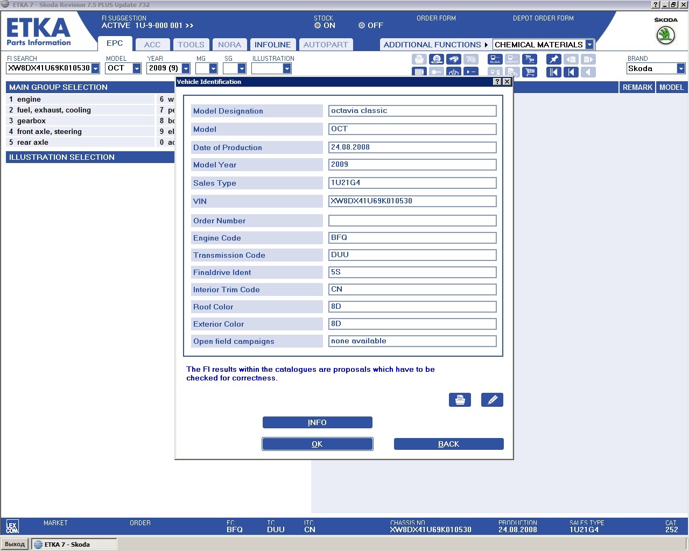Select main group 2 fuel, exhaust, cooling
This screenshot has width=689, height=551.
80,110
